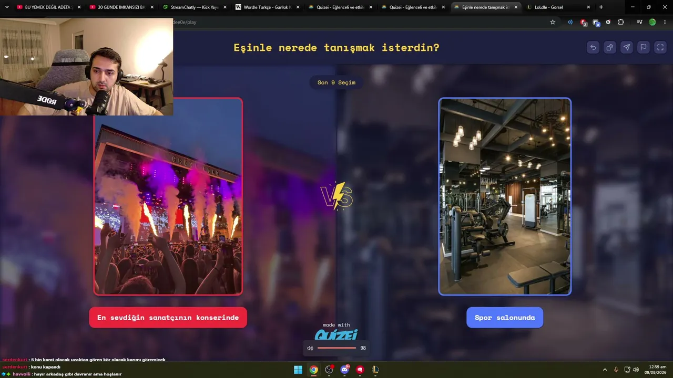
Task: Open the system volume tray icon
Action: [636, 370]
